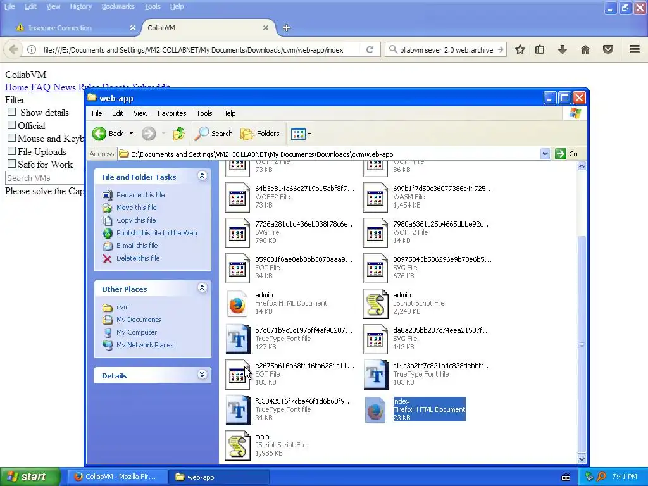Open the Firefox Bookmarks menu
This screenshot has height=486, width=648.
[x=118, y=6]
